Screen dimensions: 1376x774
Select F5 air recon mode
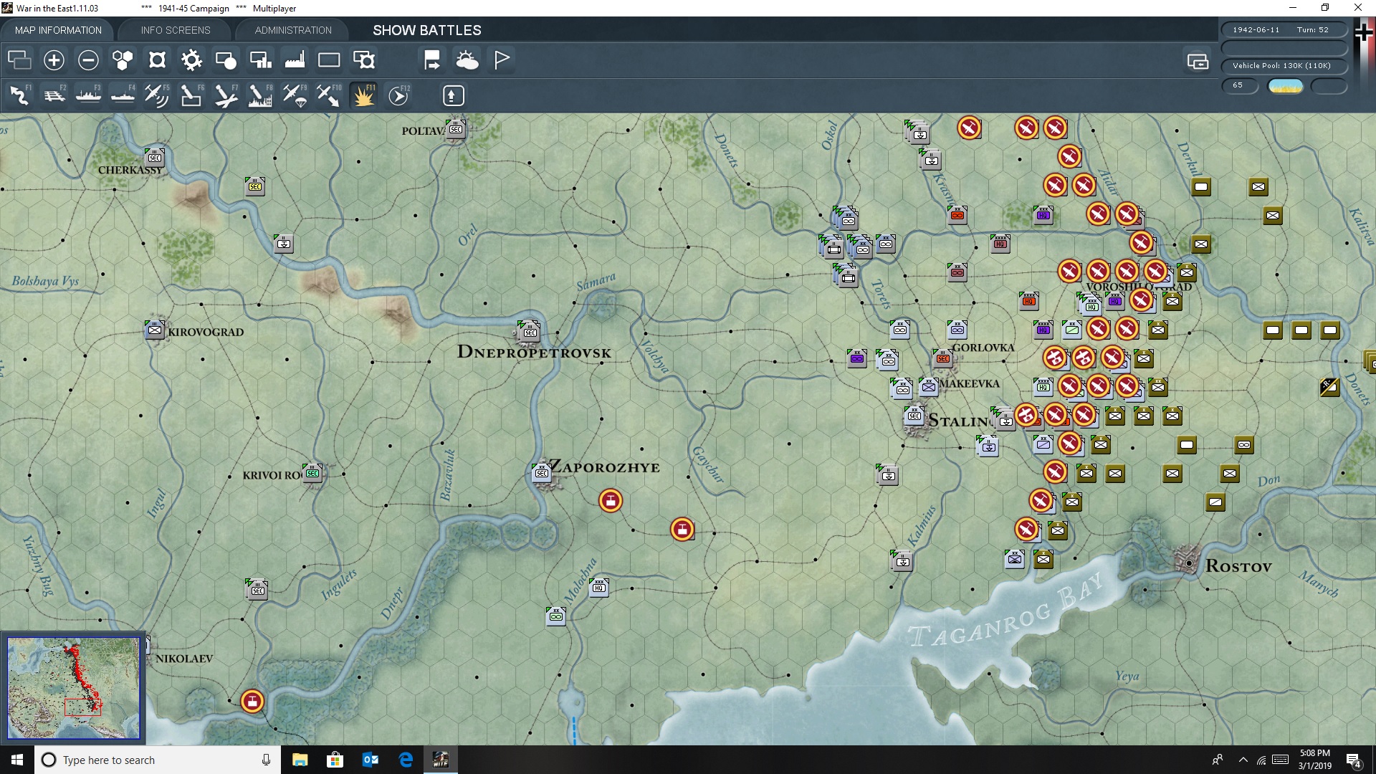[157, 95]
